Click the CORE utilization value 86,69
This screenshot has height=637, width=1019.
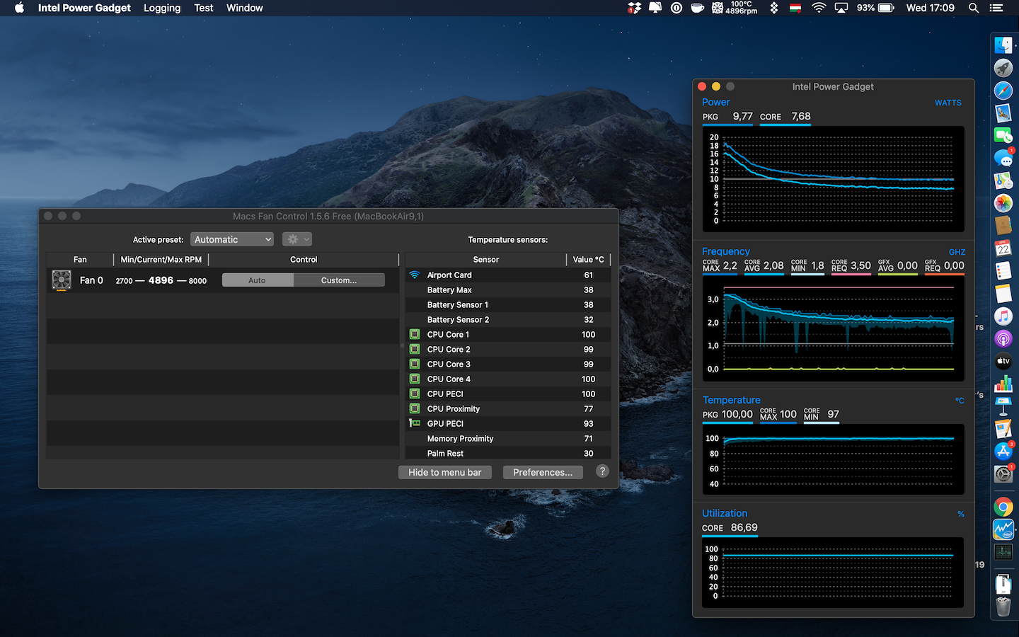[744, 527]
